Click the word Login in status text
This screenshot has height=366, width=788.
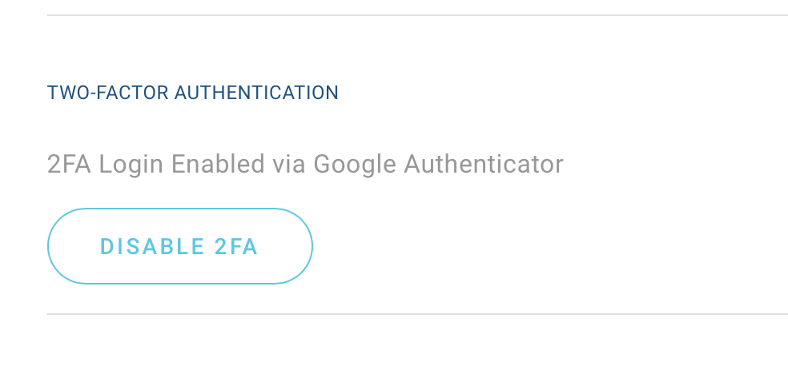pyautogui.click(x=131, y=165)
